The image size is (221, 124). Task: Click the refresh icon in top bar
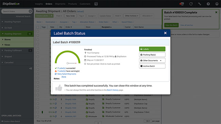point(191,4)
